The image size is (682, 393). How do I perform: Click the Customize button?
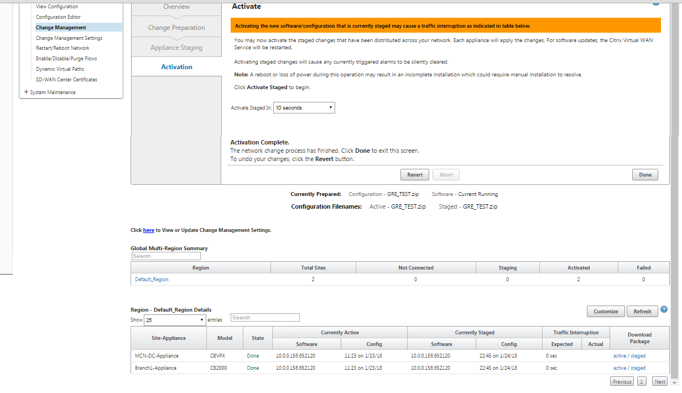(x=606, y=312)
